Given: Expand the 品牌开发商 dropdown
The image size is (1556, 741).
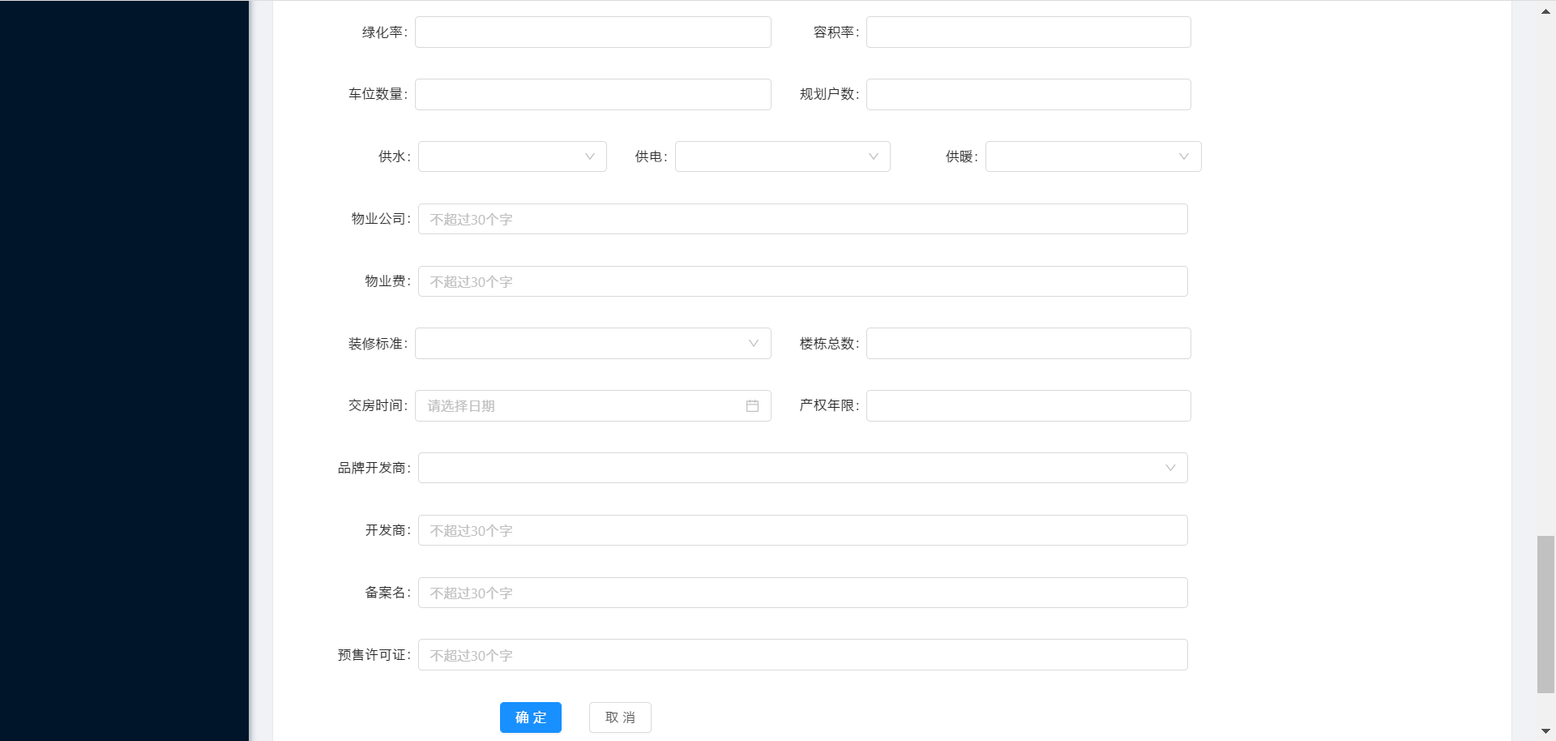Looking at the screenshot, I should pyautogui.click(x=802, y=468).
